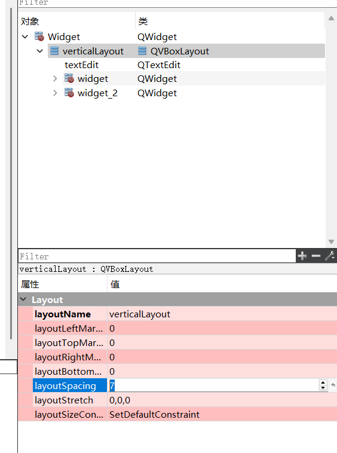Click the Widget form icon in object tree
The width and height of the screenshot is (337, 453).
coord(39,36)
